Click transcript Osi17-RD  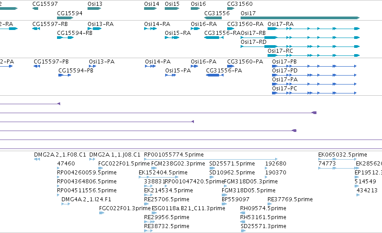click(x=254, y=42)
